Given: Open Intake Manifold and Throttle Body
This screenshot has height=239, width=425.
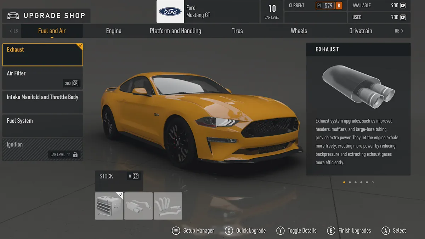Looking at the screenshot, I should pos(42,102).
